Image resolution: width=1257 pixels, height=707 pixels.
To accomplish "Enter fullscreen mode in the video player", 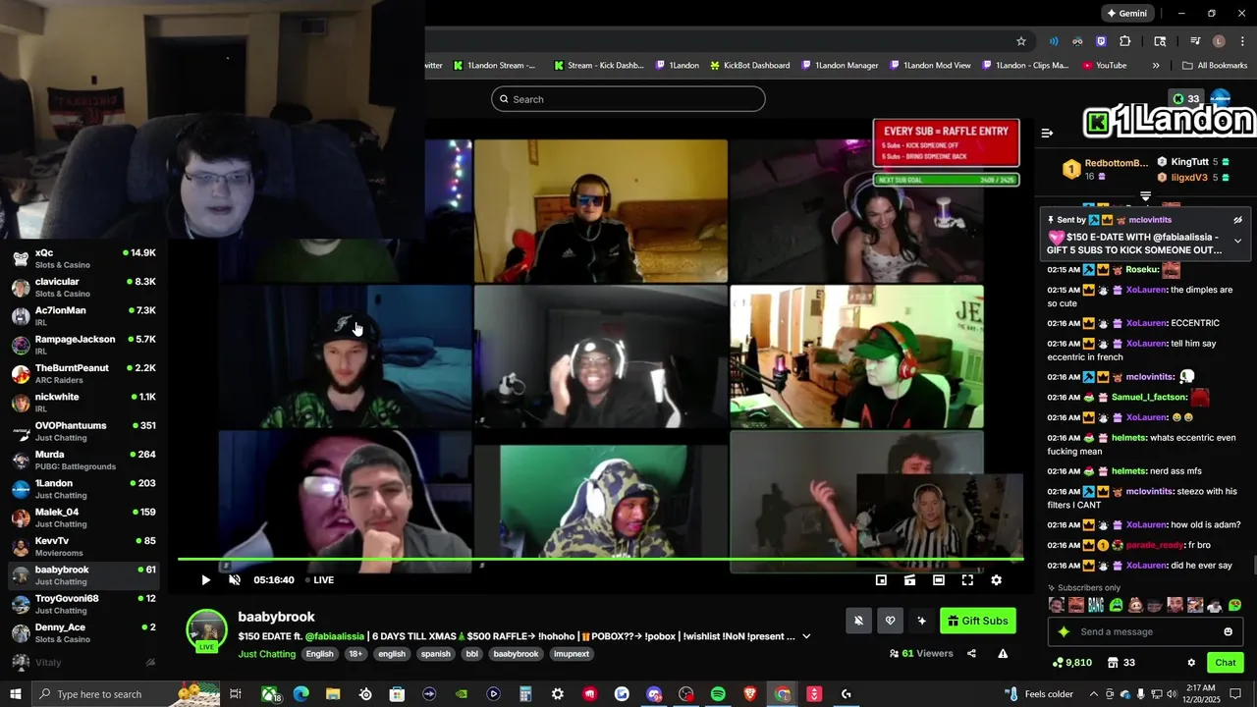I will (x=967, y=580).
